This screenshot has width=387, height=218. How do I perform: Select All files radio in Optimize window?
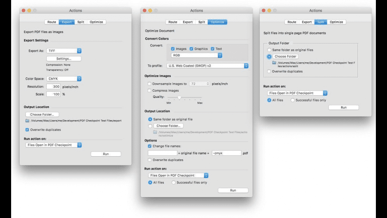[150, 182]
